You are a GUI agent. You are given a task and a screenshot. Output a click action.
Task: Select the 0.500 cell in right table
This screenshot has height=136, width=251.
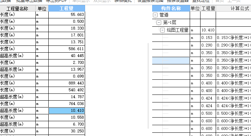tap(208, 113)
